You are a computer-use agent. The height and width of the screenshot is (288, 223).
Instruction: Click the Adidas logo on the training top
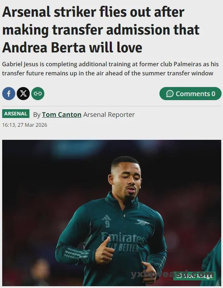(106, 218)
